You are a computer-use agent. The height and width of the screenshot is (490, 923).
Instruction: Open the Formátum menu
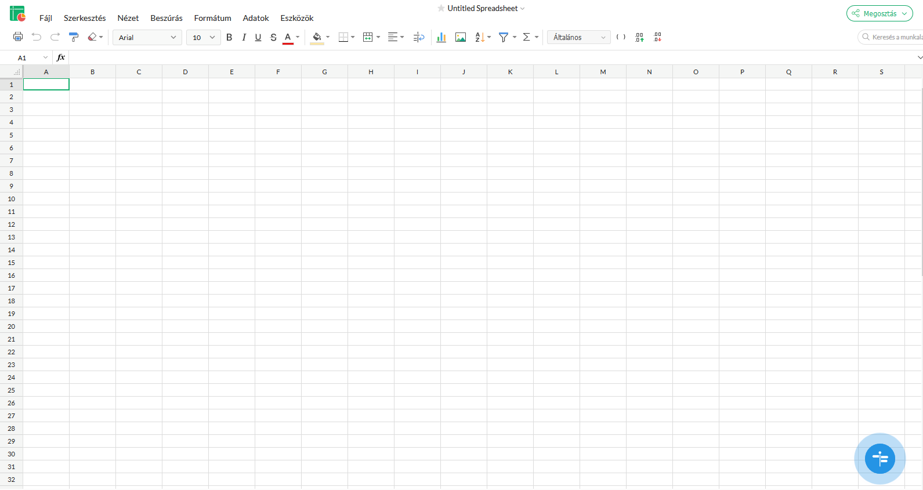(x=212, y=18)
